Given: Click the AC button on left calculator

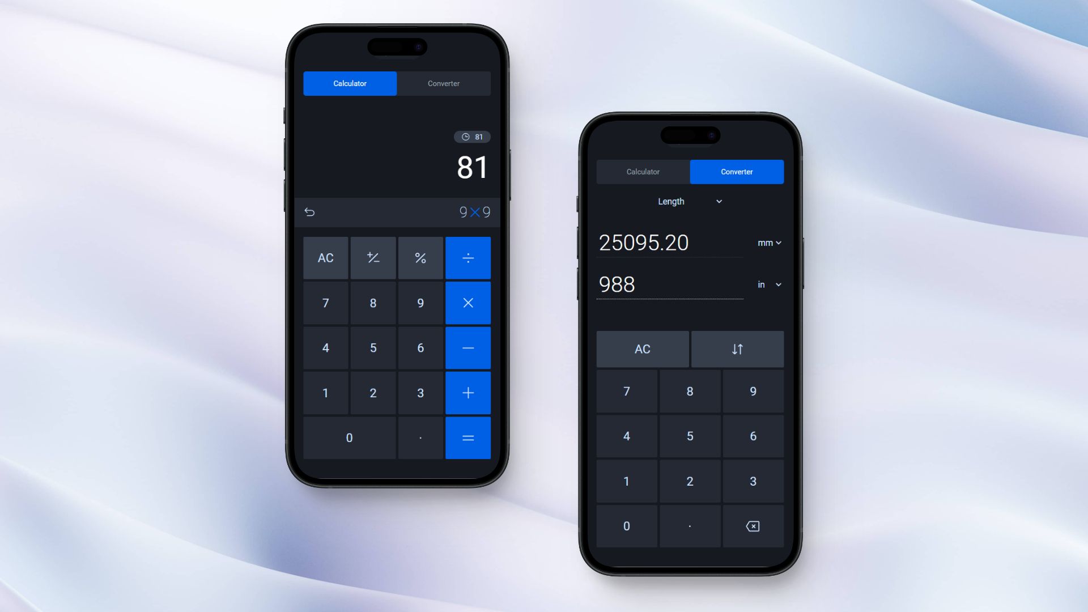Looking at the screenshot, I should (325, 257).
